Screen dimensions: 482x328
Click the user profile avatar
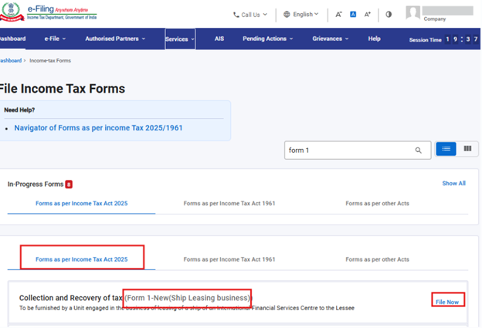[413, 13]
